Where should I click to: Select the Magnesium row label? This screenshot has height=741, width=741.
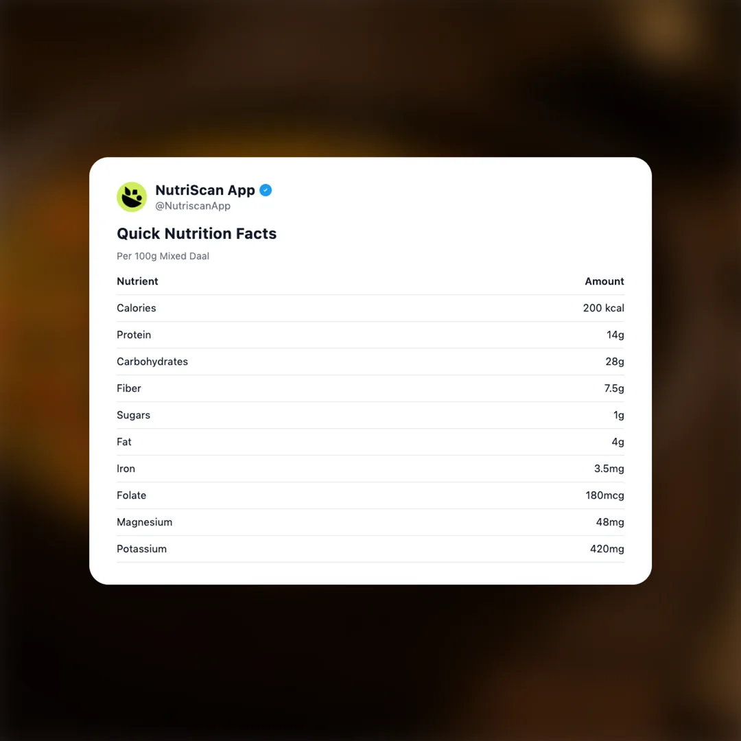point(144,522)
